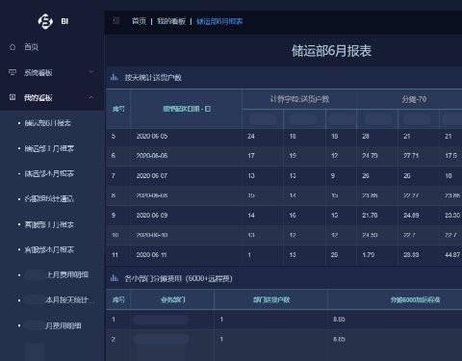Open the 上月费用明细 sidebar item
The image size is (462, 361).
[67, 274]
